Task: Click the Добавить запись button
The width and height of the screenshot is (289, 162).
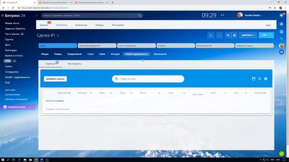Action: coord(55,79)
